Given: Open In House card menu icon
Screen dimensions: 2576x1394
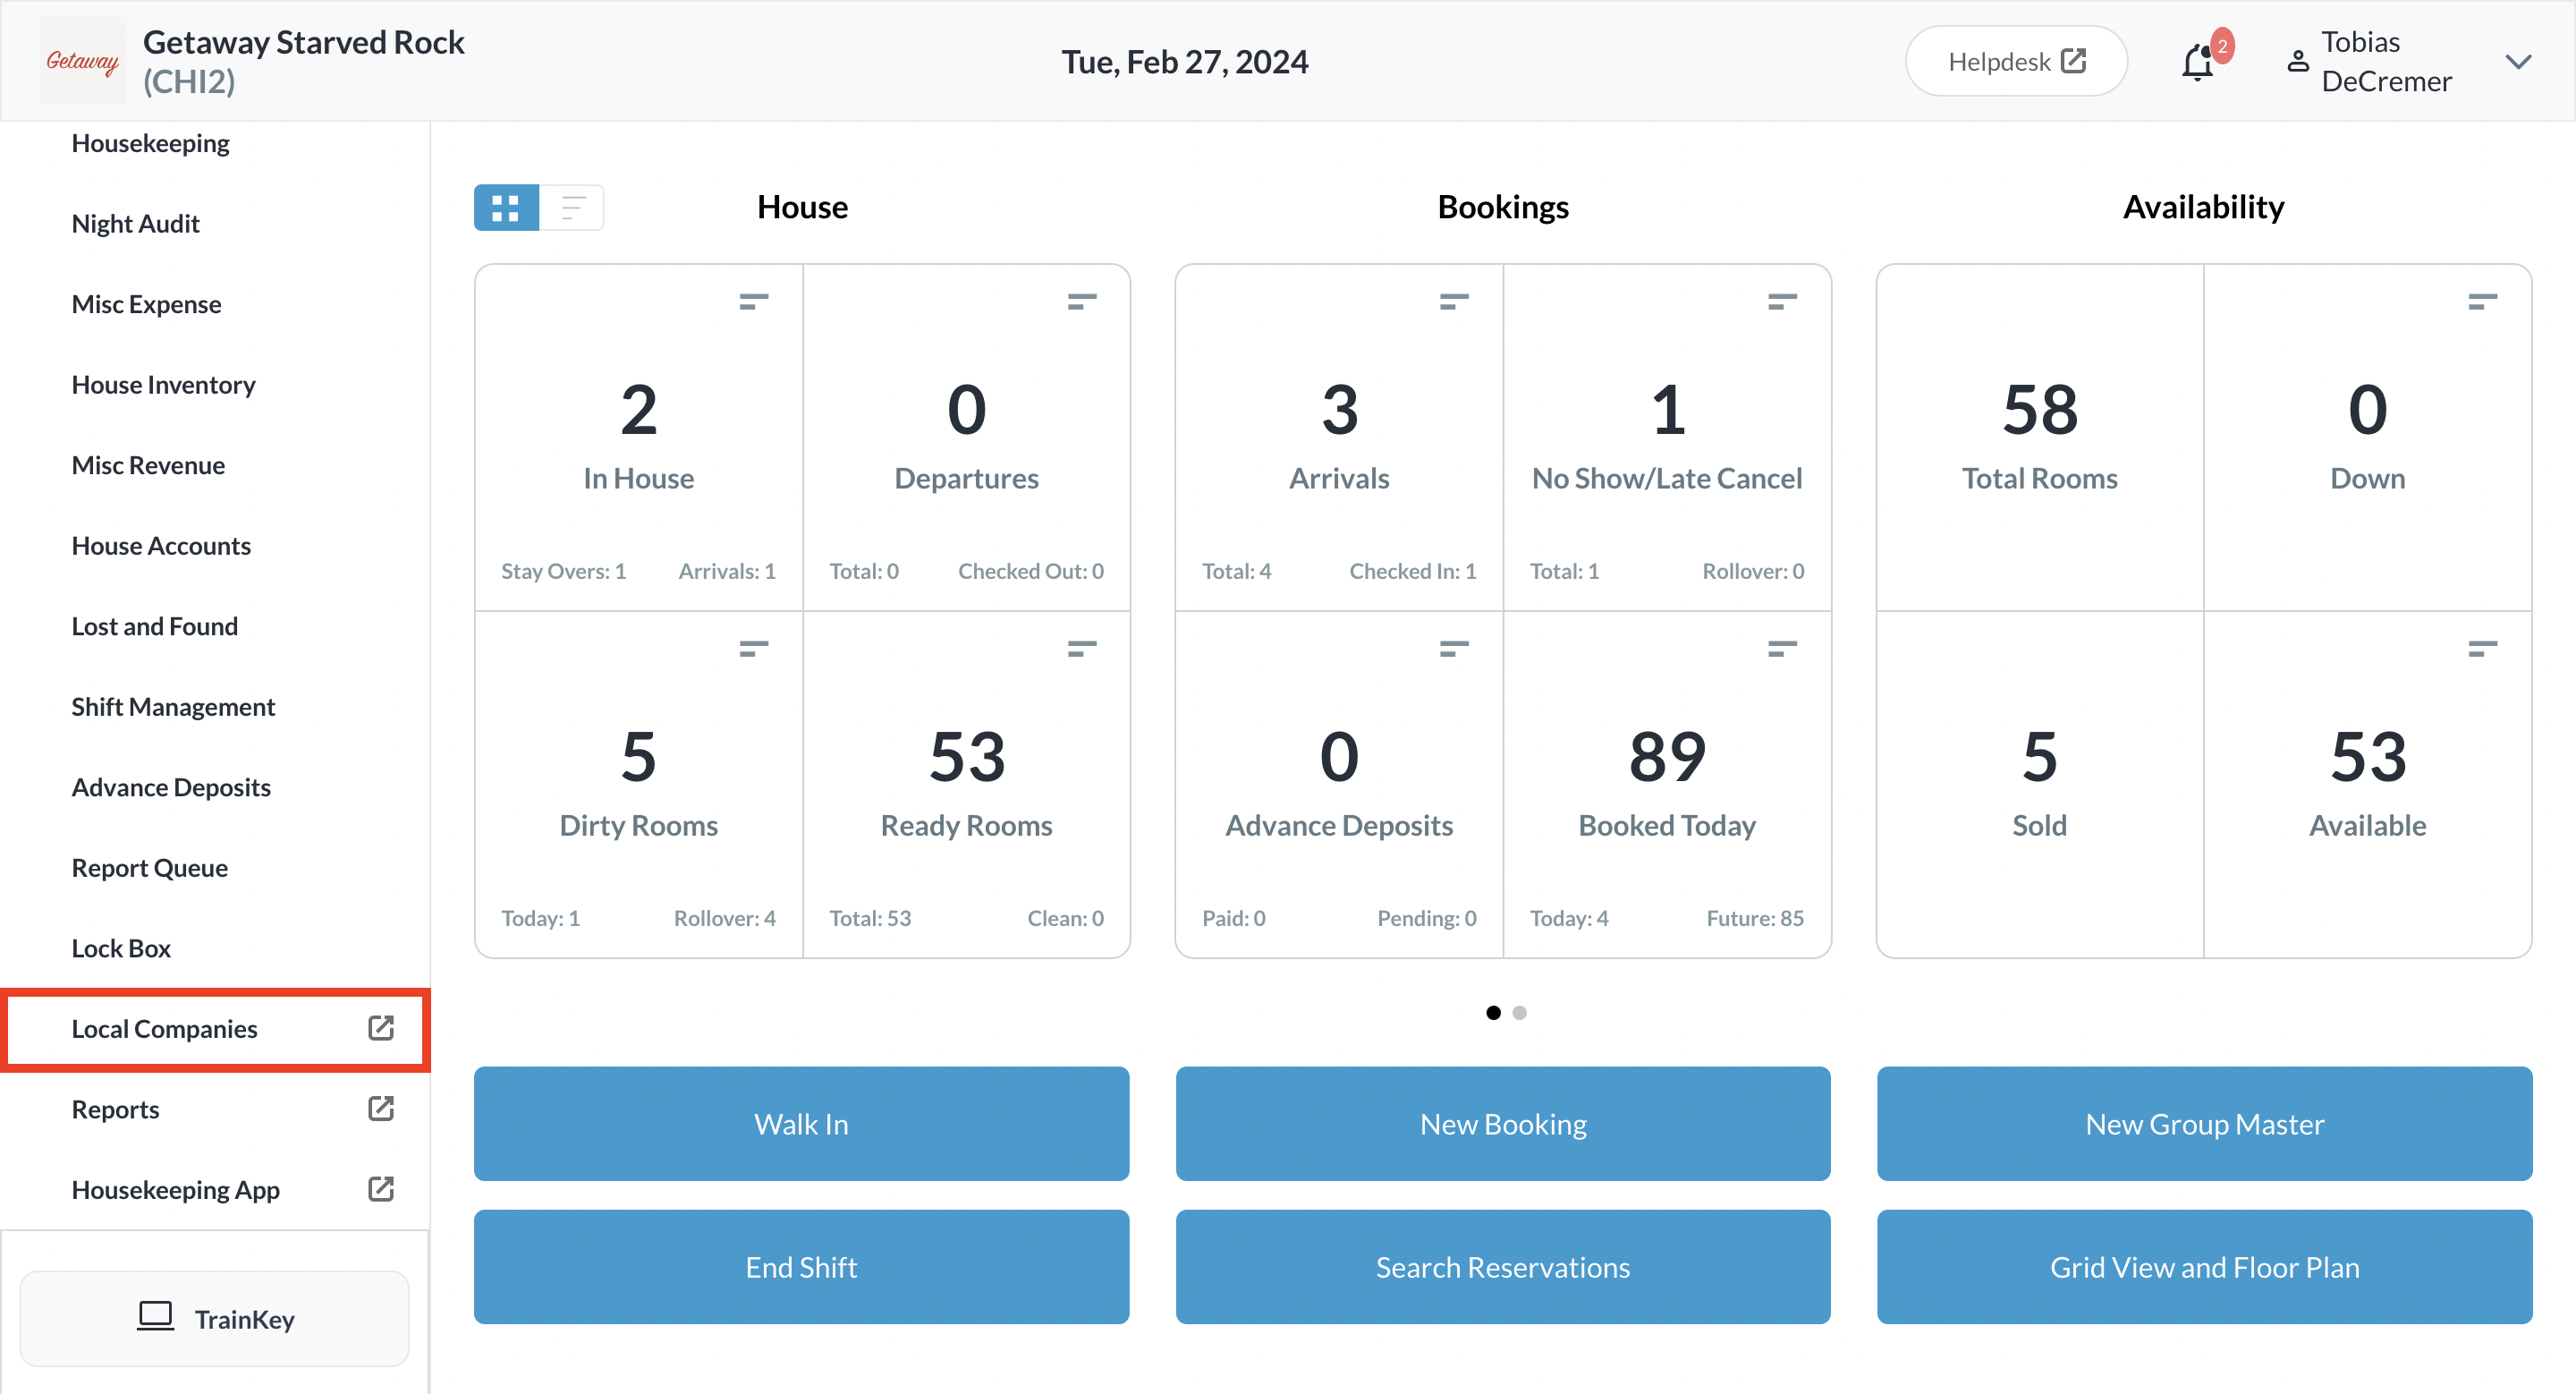Looking at the screenshot, I should click(753, 301).
